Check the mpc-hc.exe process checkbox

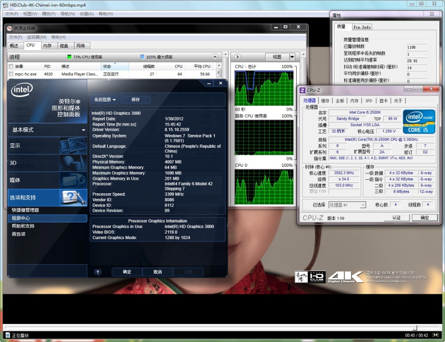click(x=11, y=74)
